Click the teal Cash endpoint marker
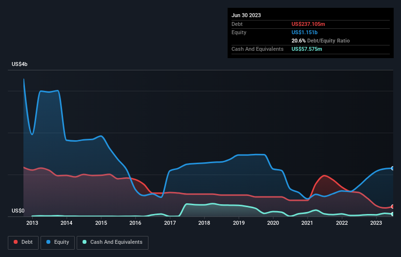 [393, 214]
